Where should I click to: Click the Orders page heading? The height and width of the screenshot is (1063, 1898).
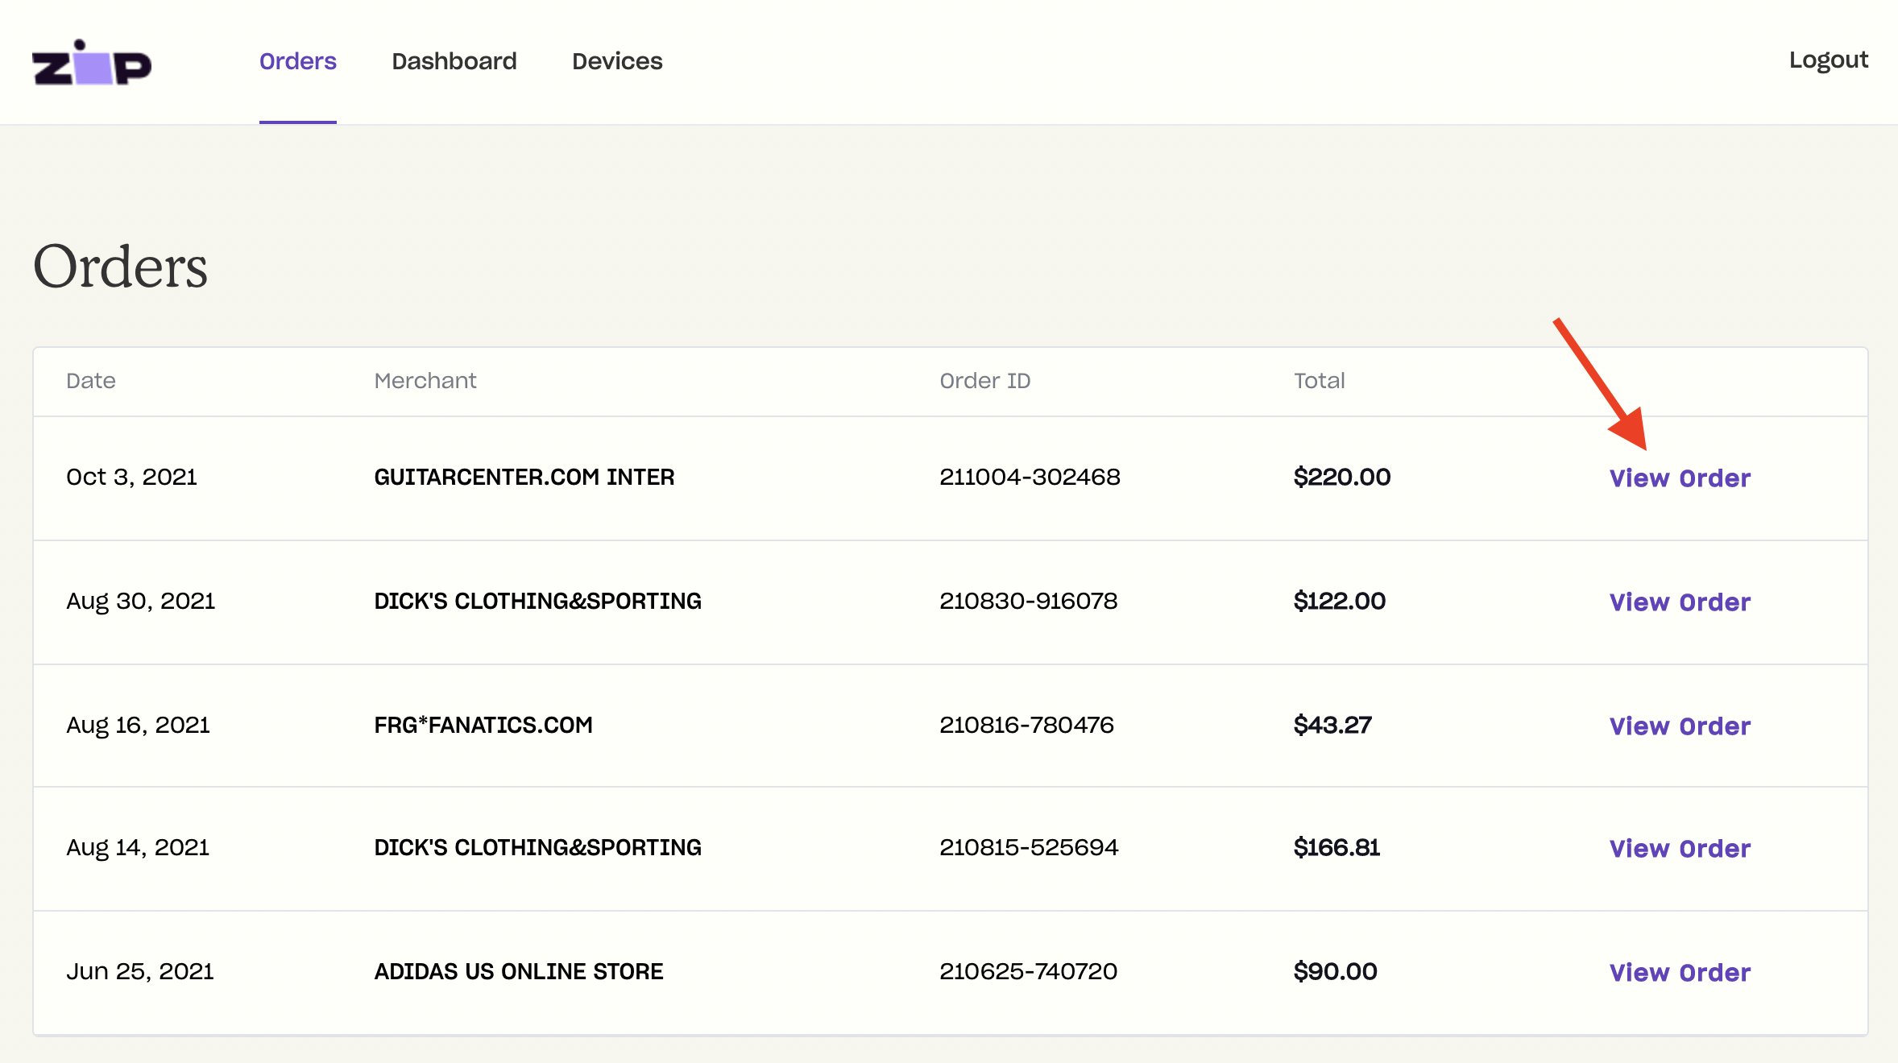click(121, 267)
